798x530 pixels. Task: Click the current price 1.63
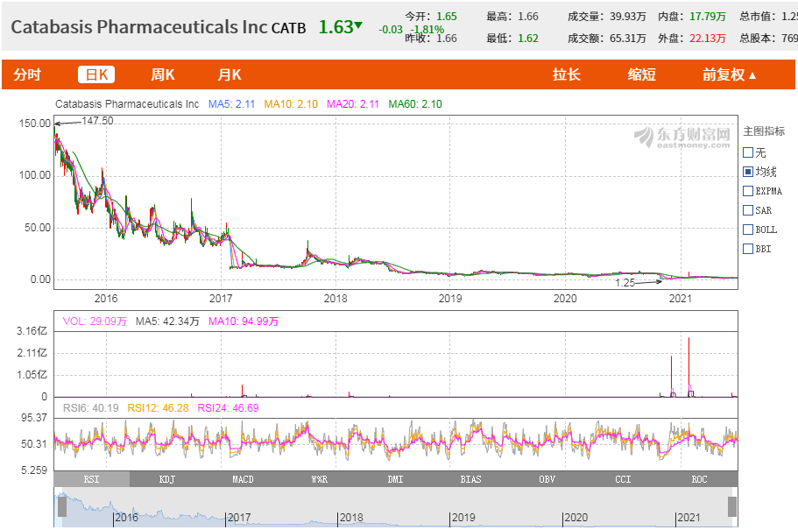[335, 27]
